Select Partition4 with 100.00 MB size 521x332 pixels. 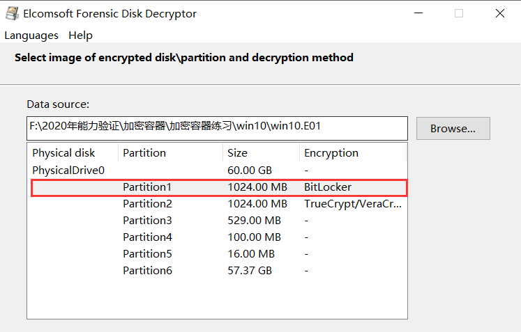147,237
